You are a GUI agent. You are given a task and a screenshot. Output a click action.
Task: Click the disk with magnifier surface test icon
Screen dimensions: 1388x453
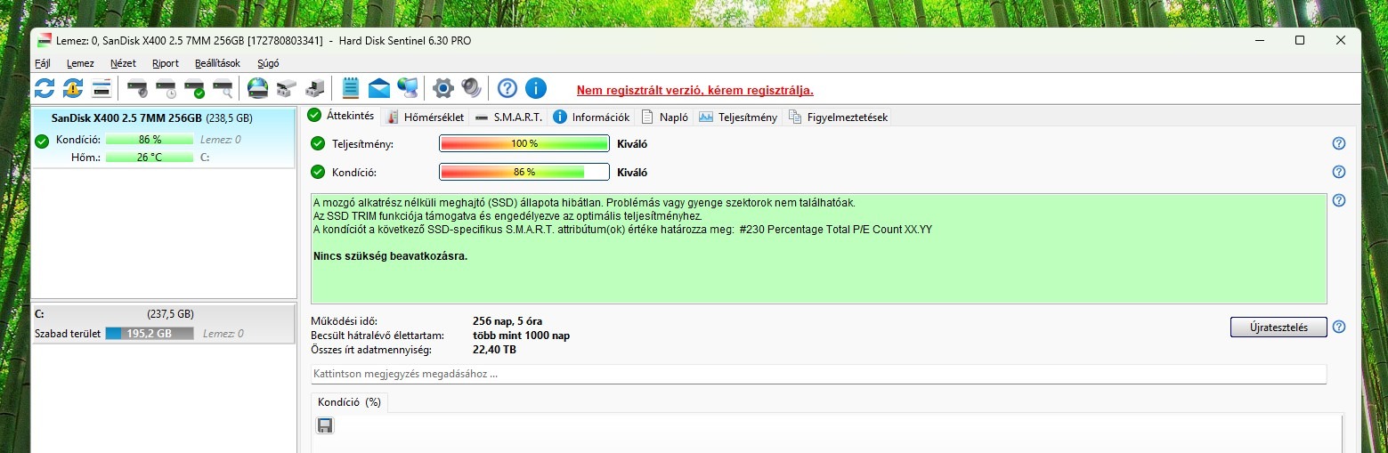[x=223, y=88]
